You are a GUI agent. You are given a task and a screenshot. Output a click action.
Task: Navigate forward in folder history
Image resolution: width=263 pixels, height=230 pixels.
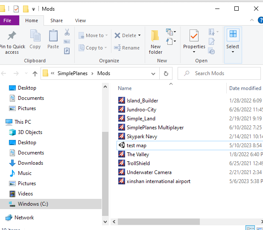pos(16,73)
